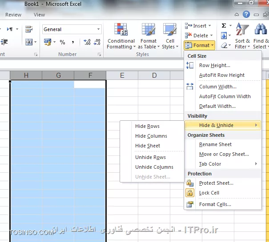Open Cell Styles gallery
Image resolution: width=269 pixels, height=242 pixels.
pos(170,36)
